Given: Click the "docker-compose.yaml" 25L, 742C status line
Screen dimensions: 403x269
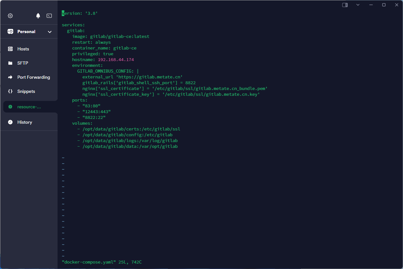Looking at the screenshot, I should (x=102, y=262).
